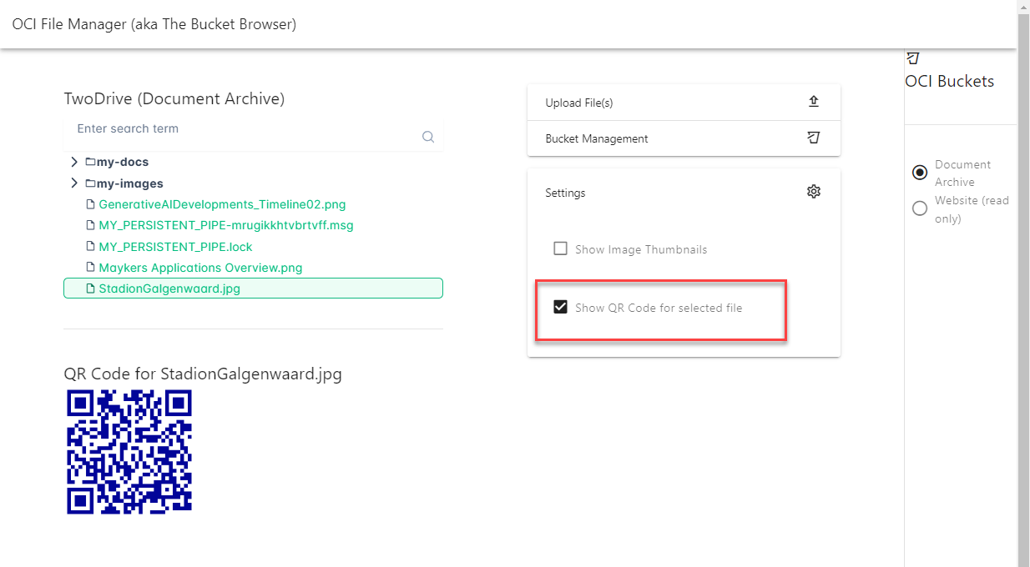Click file icon of MY_PERSISTENT_PIPE.lock
Screen dimensions: 1030x567
click(92, 247)
